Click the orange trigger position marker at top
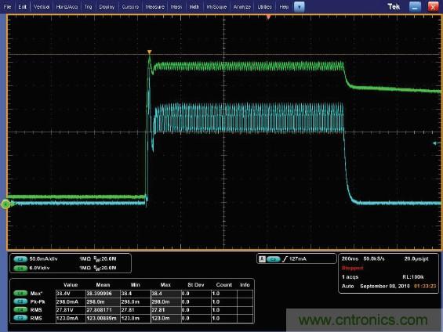The width and height of the screenshot is (443, 332). [x=268, y=17]
